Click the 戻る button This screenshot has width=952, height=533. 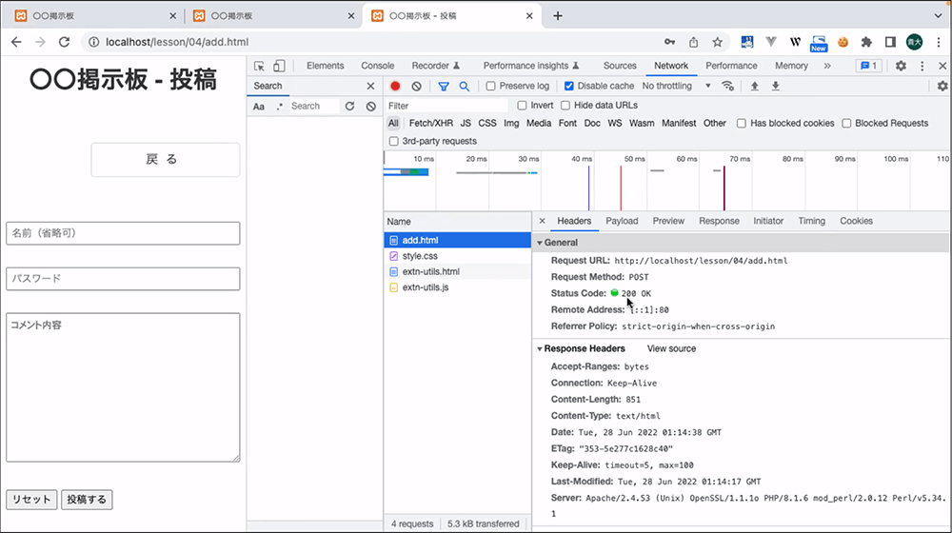tap(165, 160)
